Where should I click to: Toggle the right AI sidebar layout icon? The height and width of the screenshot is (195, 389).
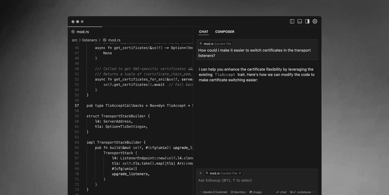[x=307, y=21]
